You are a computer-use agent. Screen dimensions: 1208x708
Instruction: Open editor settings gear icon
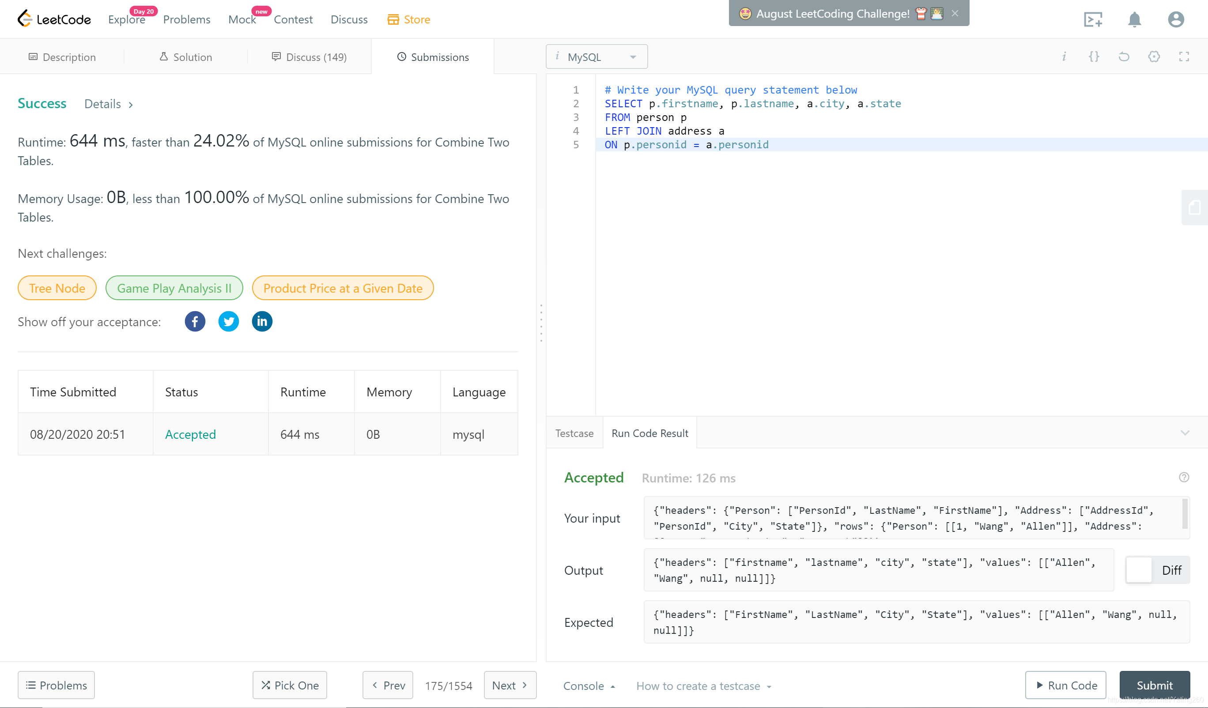[1154, 56]
